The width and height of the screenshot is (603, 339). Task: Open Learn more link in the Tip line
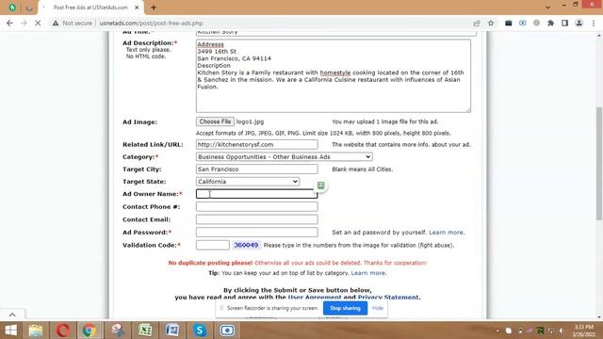368,273
